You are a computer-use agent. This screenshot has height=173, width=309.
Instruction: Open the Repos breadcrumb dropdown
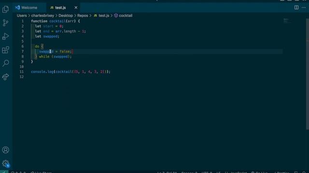(83, 15)
